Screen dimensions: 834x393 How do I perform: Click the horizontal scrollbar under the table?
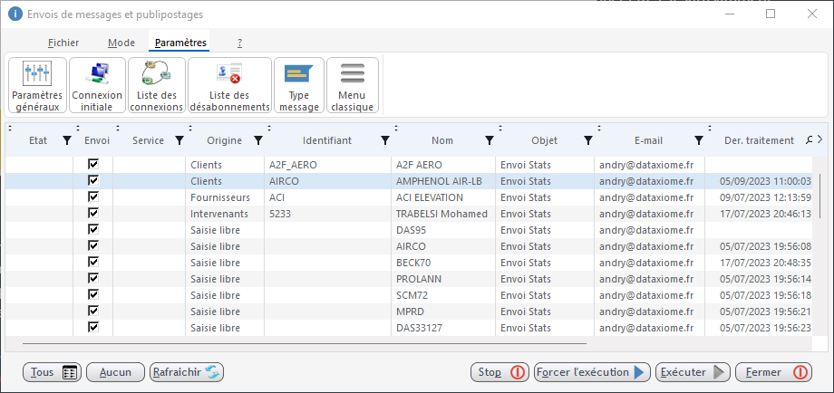(304, 344)
